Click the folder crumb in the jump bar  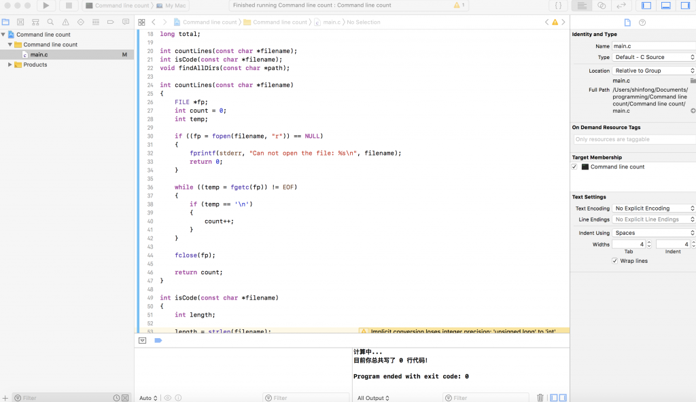[x=276, y=22]
